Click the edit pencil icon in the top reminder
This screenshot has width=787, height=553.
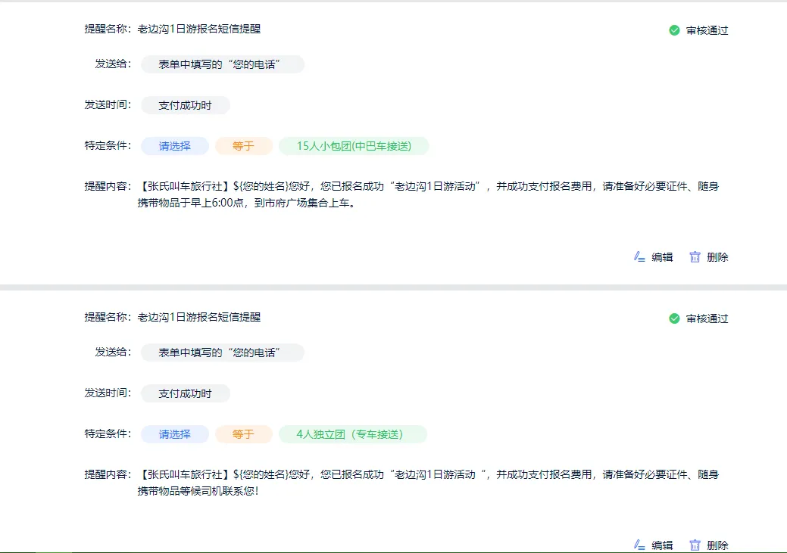639,257
